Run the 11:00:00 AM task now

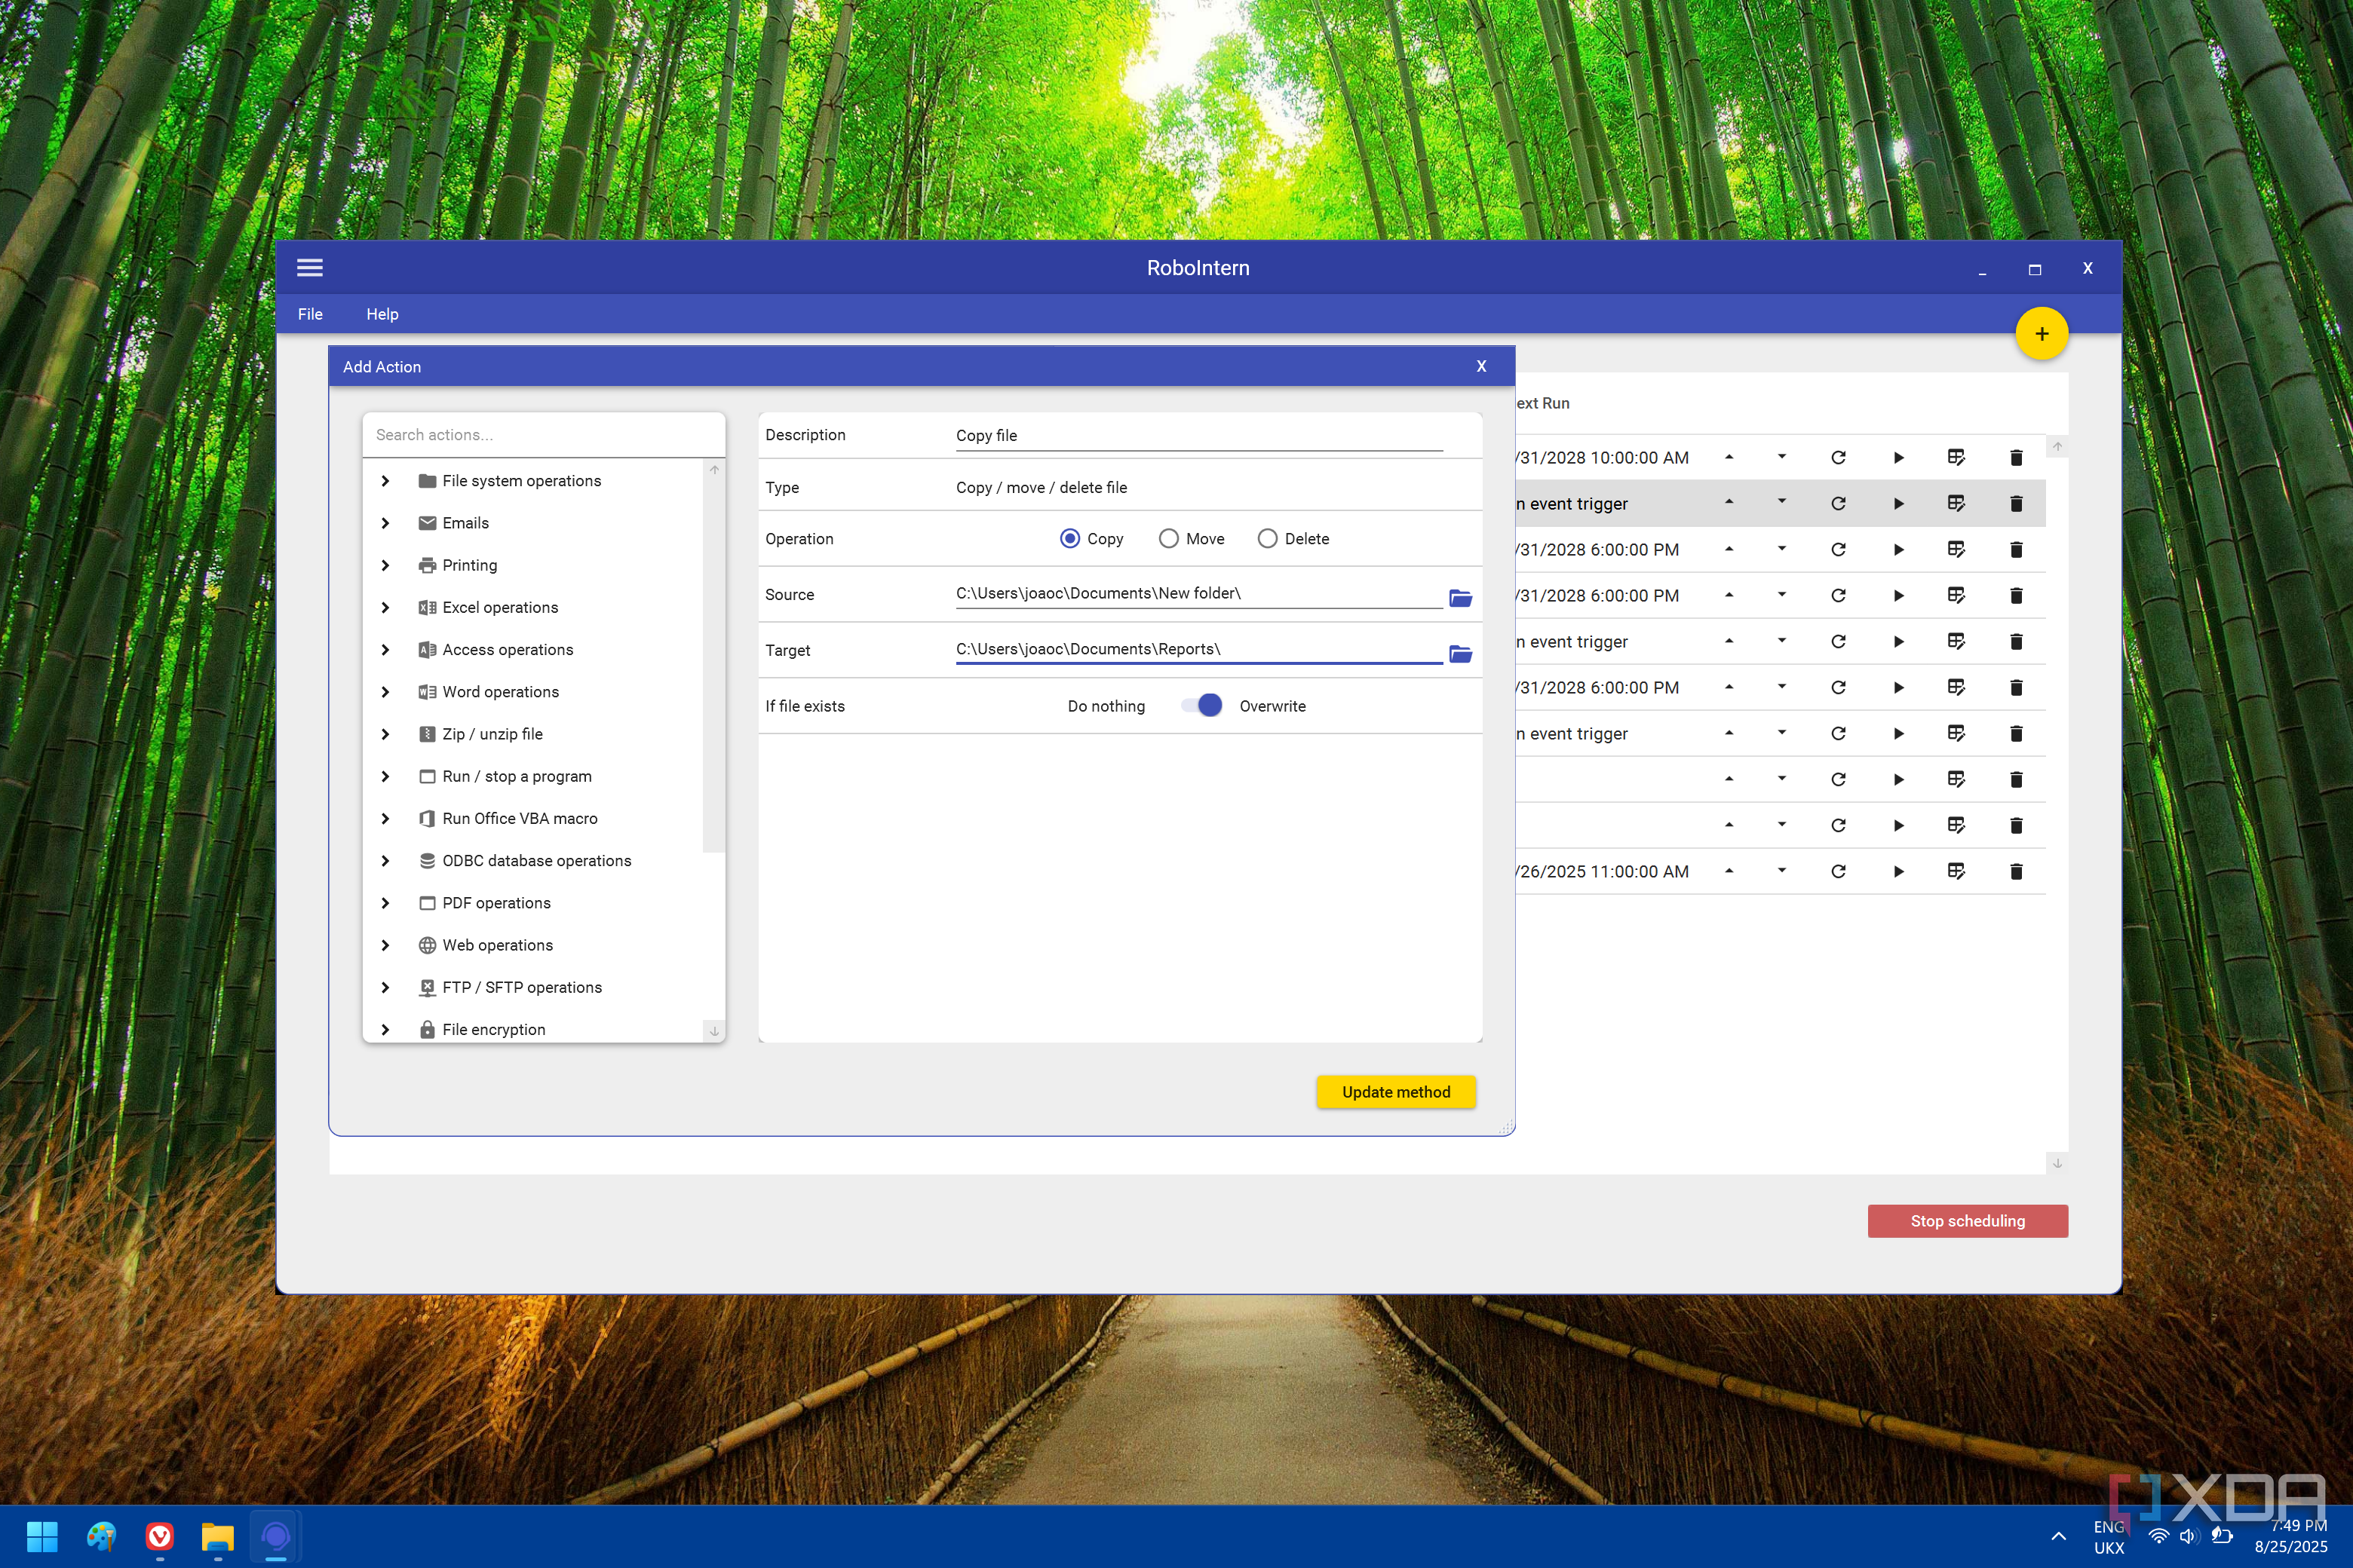(x=1897, y=872)
